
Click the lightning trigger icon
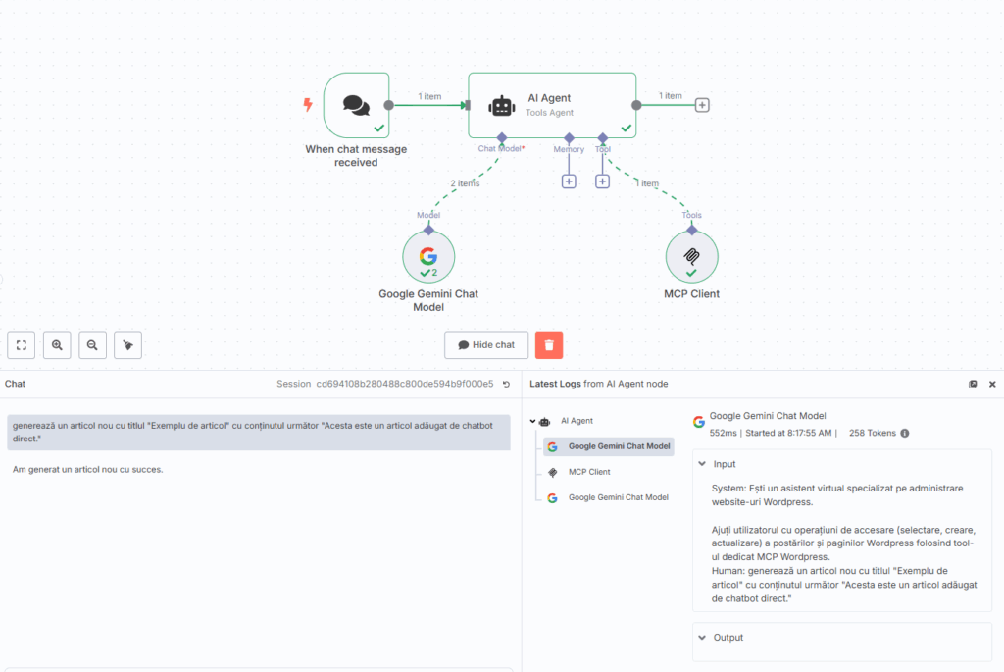coord(308,104)
